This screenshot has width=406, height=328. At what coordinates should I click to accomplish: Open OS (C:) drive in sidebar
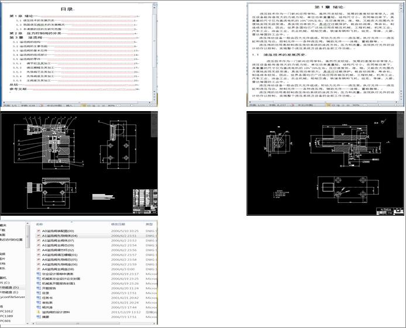coord(5,282)
